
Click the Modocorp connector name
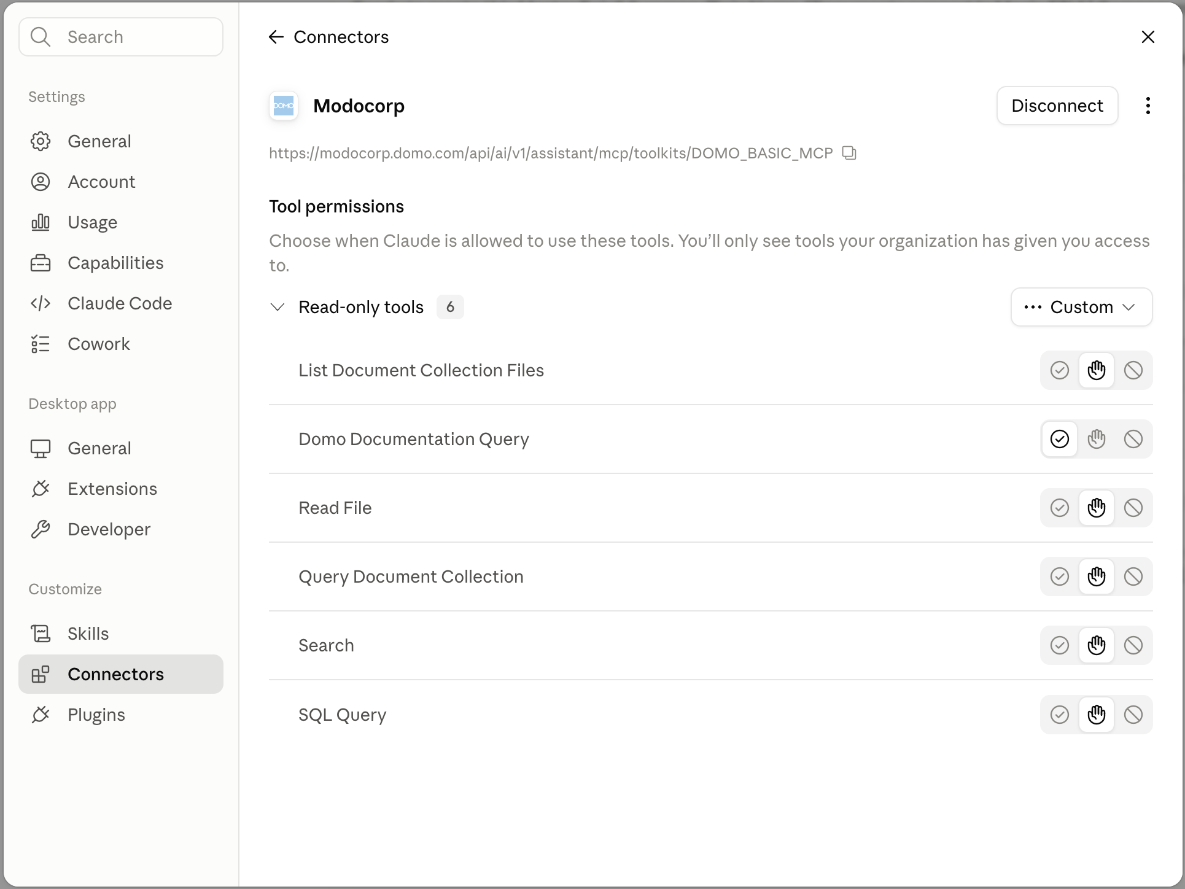coord(359,106)
